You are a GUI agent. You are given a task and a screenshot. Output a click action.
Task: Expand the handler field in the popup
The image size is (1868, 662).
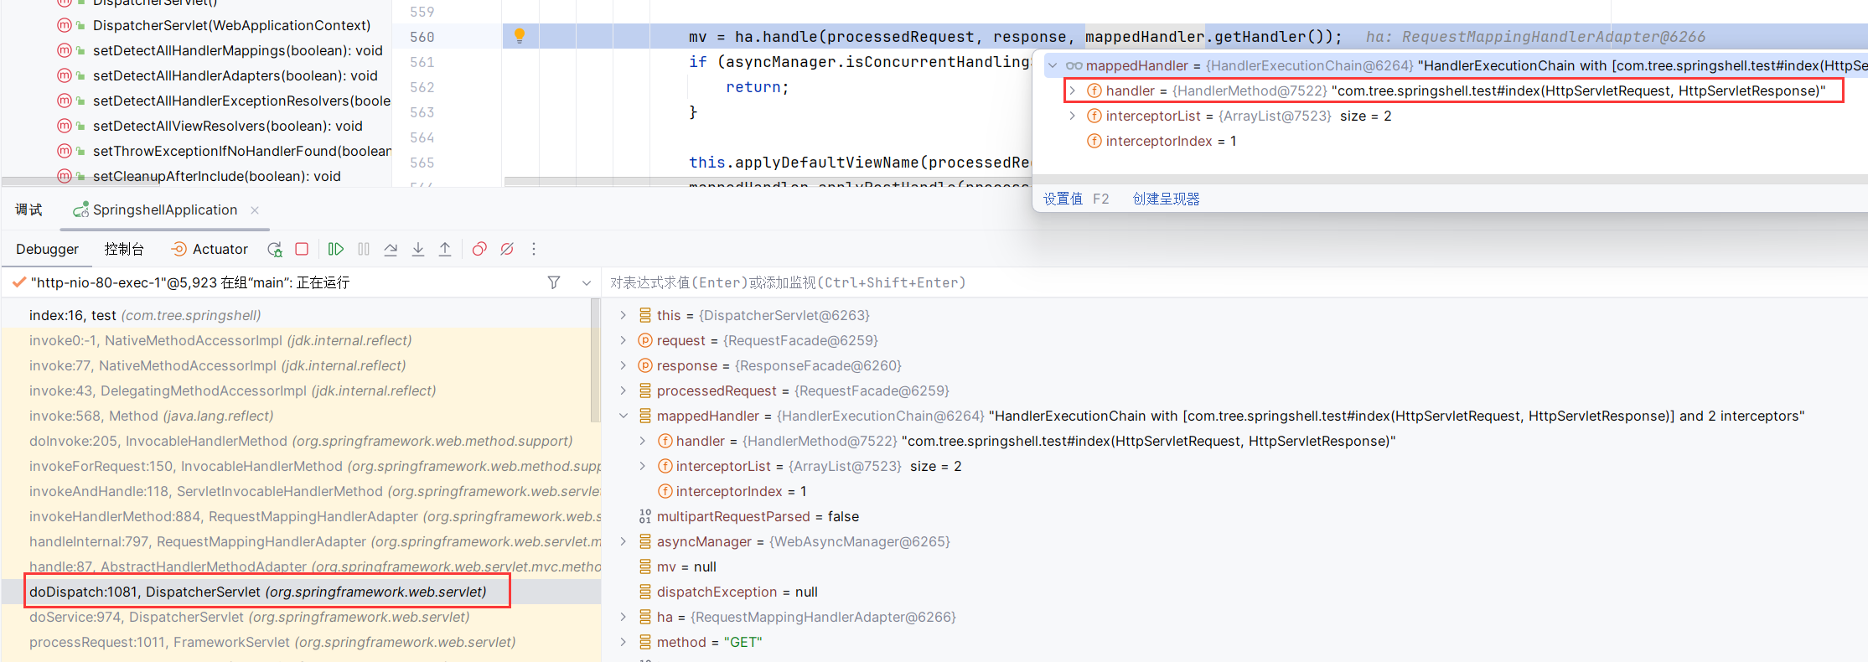pyautogui.click(x=1072, y=91)
